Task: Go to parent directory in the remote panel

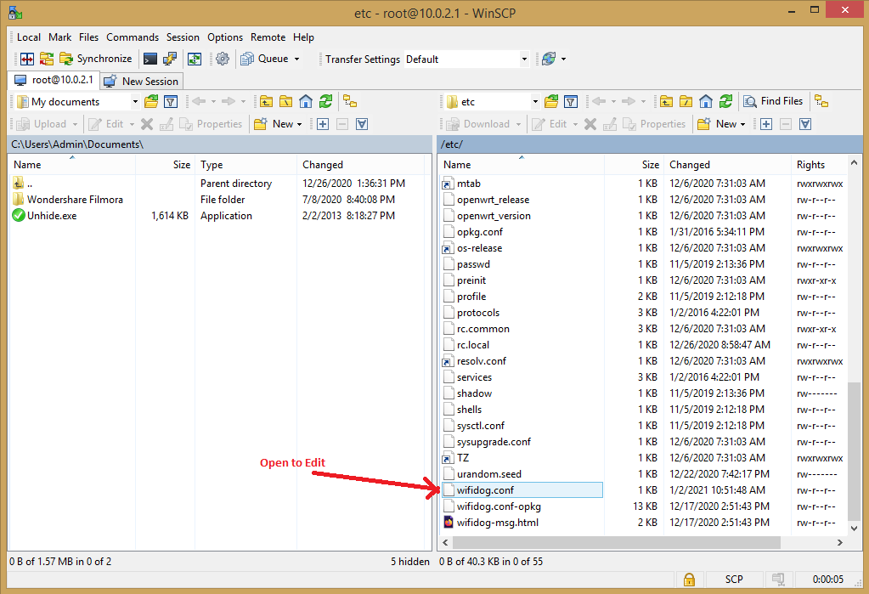Action: pos(665,101)
